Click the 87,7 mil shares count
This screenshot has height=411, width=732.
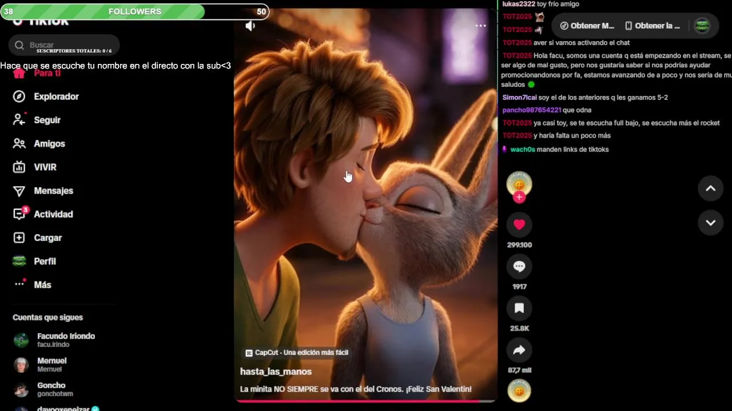pyautogui.click(x=519, y=370)
